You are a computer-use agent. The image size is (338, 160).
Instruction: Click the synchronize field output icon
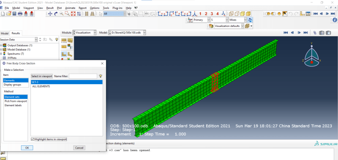click(250, 20)
